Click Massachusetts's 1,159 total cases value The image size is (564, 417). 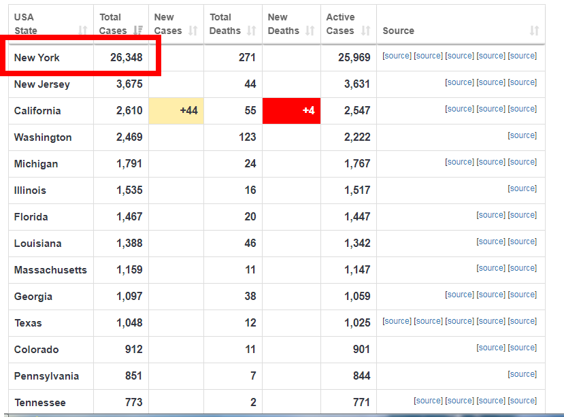[129, 270]
